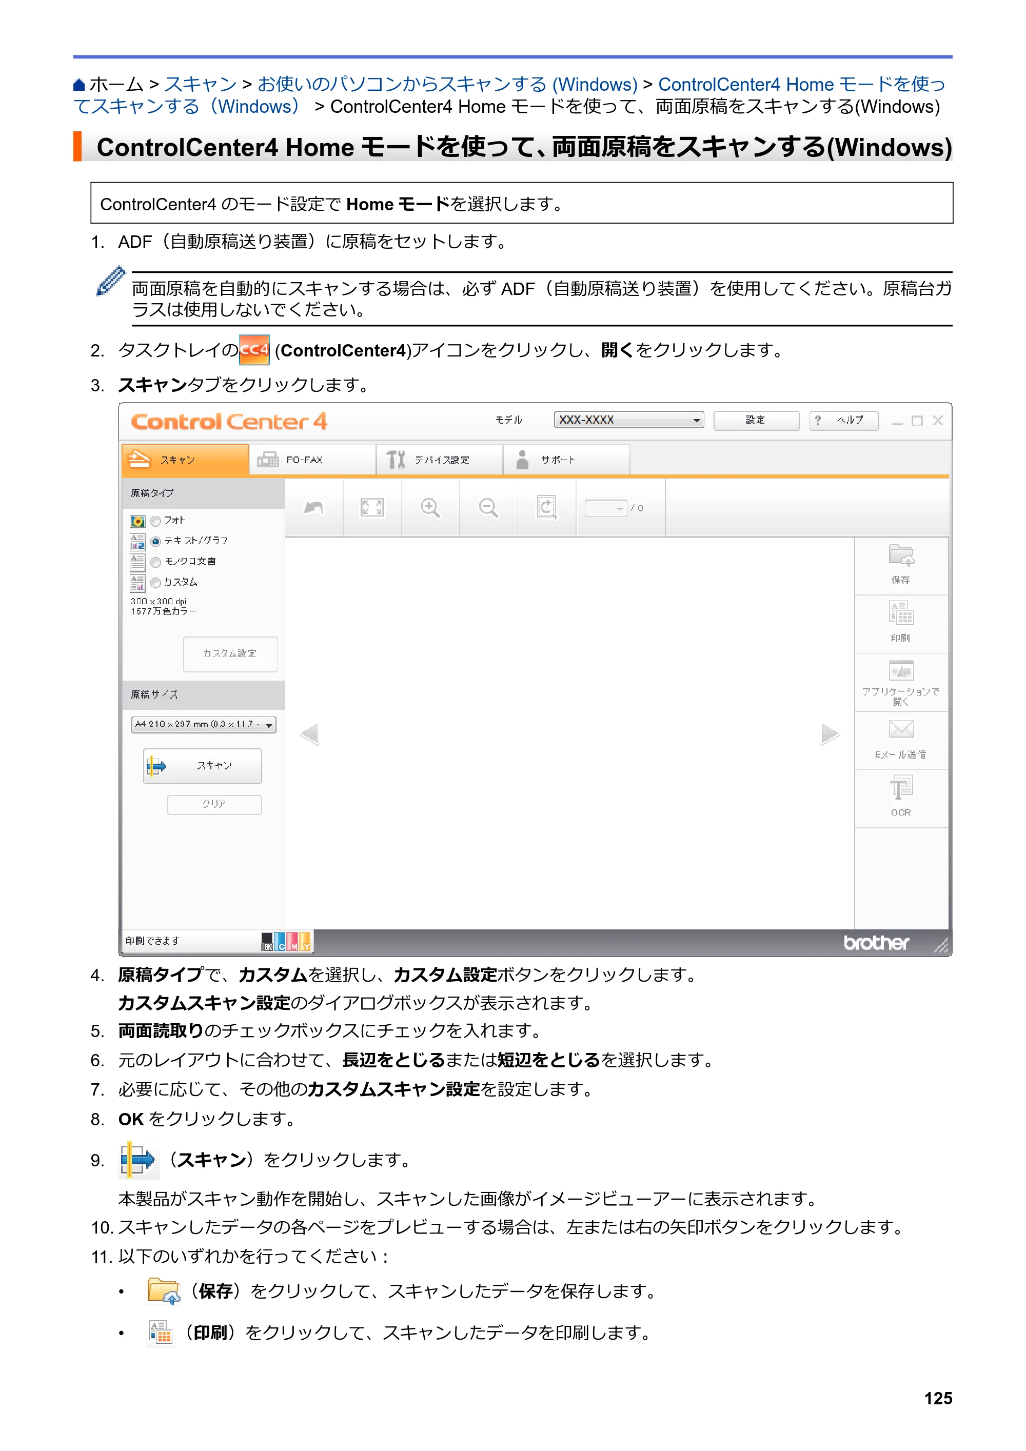Viewport: 1026px width, 1451px height.
Task: Click the zoom in magnifier icon
Action: [430, 507]
